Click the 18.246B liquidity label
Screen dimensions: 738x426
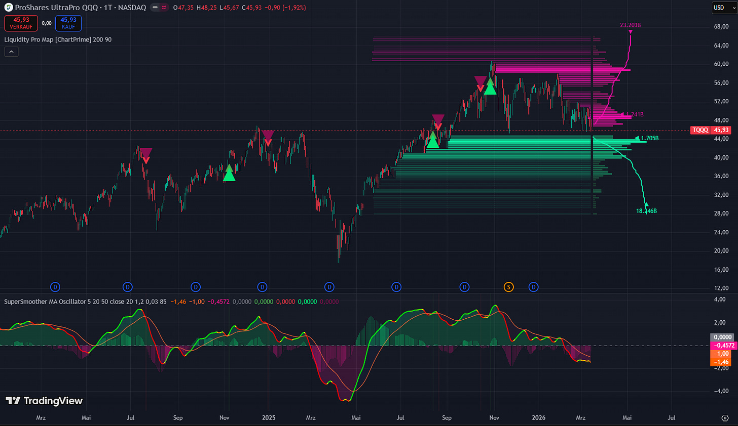pos(646,211)
